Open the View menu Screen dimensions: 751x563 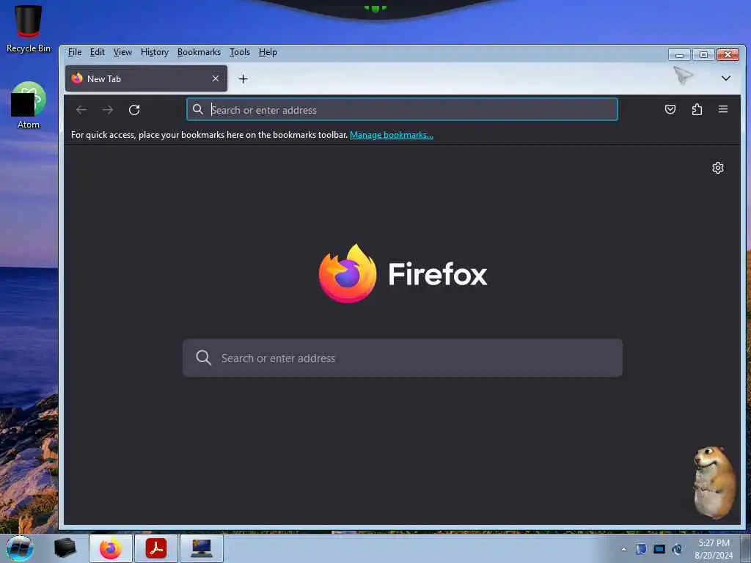pyautogui.click(x=122, y=52)
